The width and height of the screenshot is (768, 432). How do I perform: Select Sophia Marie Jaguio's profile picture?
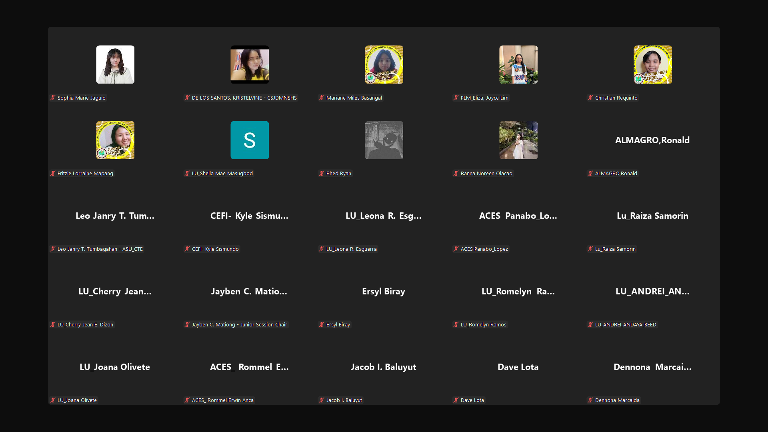point(115,64)
